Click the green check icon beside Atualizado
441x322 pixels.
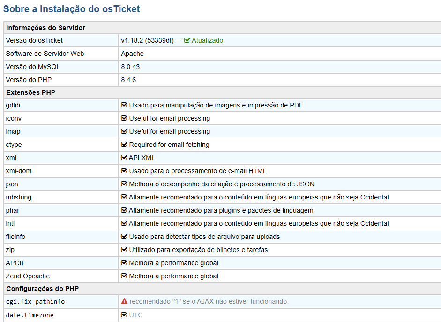[x=187, y=40]
